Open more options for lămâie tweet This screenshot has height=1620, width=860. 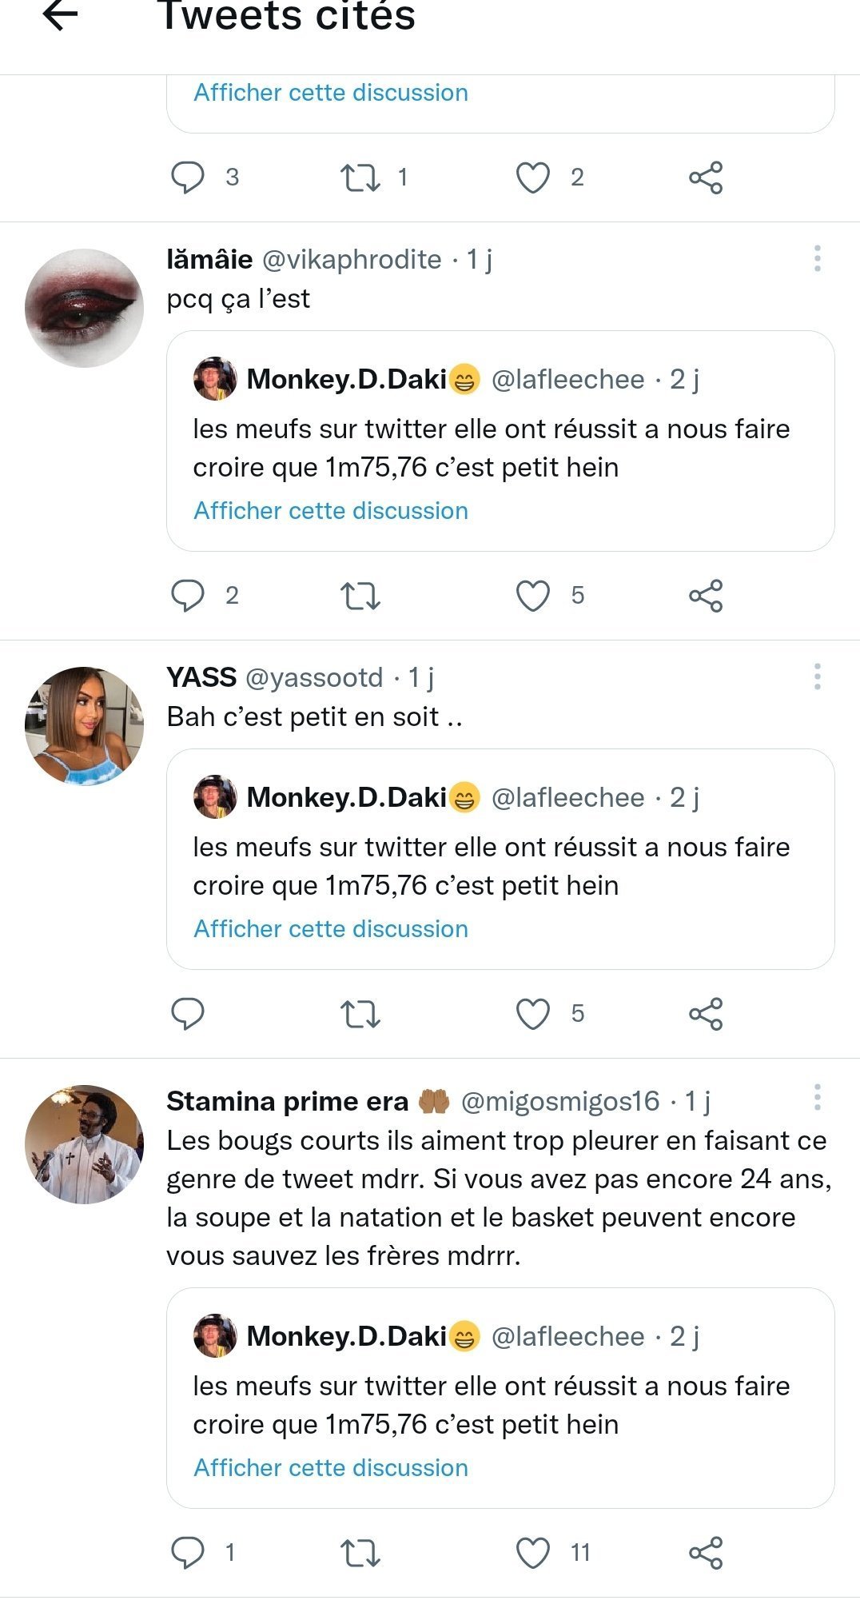pyautogui.click(x=817, y=258)
